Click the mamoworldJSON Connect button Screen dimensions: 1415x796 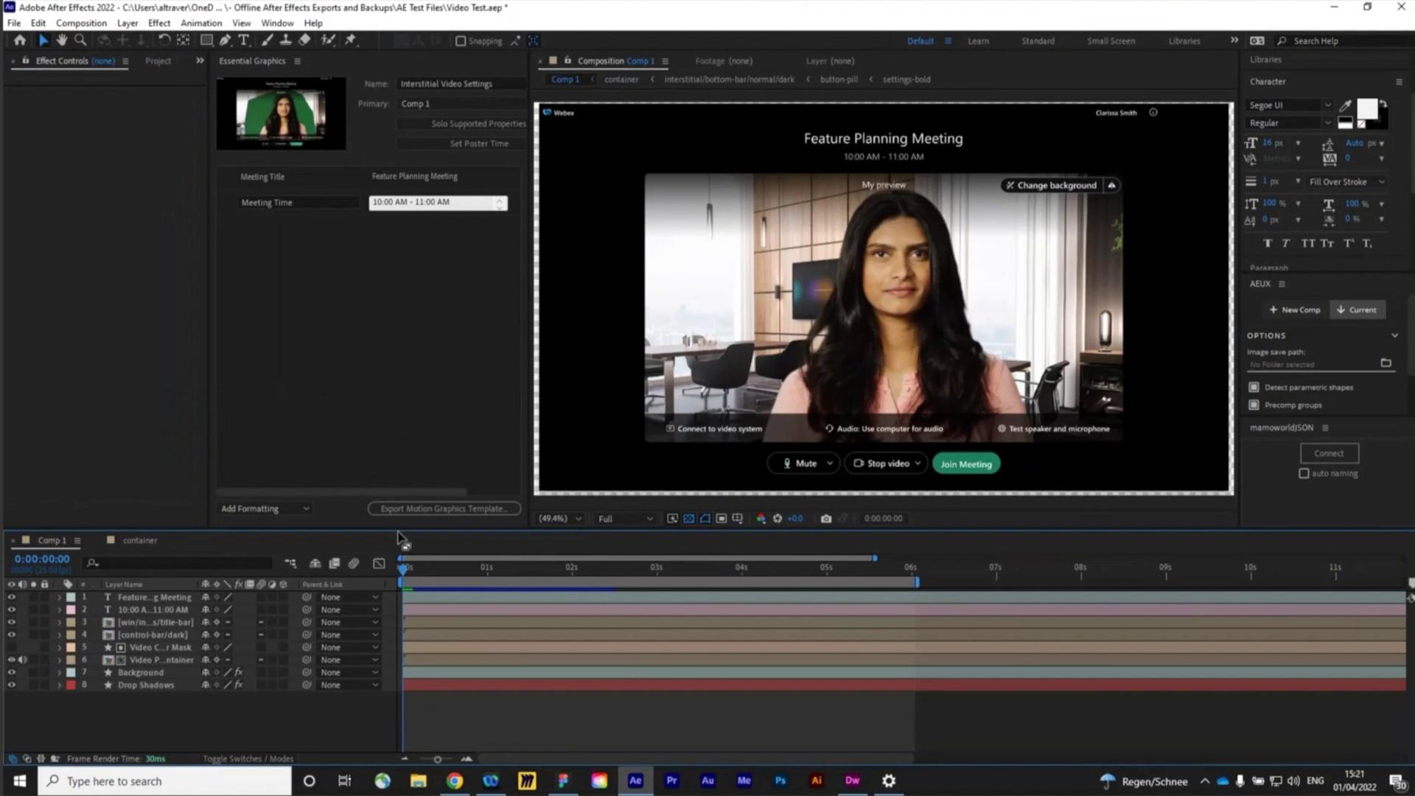[1329, 454]
